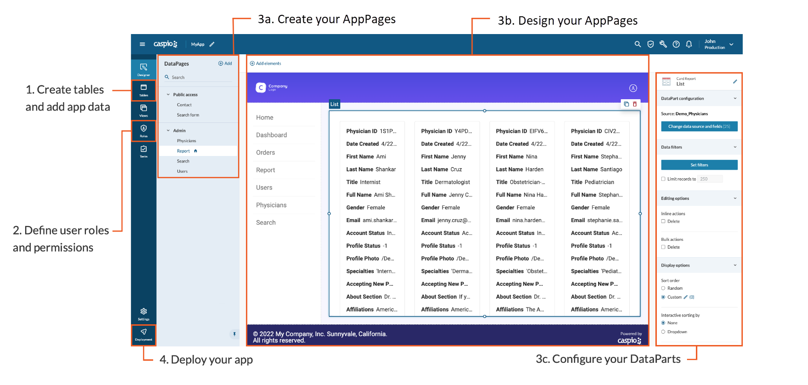
Task: Click the Caspio logo in top bar
Action: 165,44
